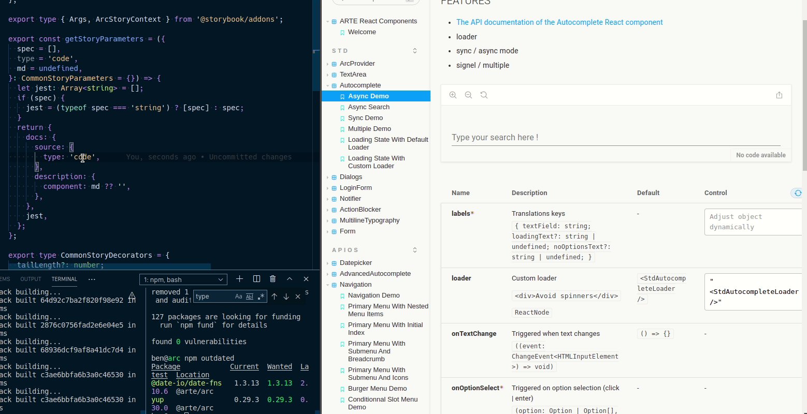Click the Sync Demo bookmark icon
The height and width of the screenshot is (414, 807).
point(342,118)
